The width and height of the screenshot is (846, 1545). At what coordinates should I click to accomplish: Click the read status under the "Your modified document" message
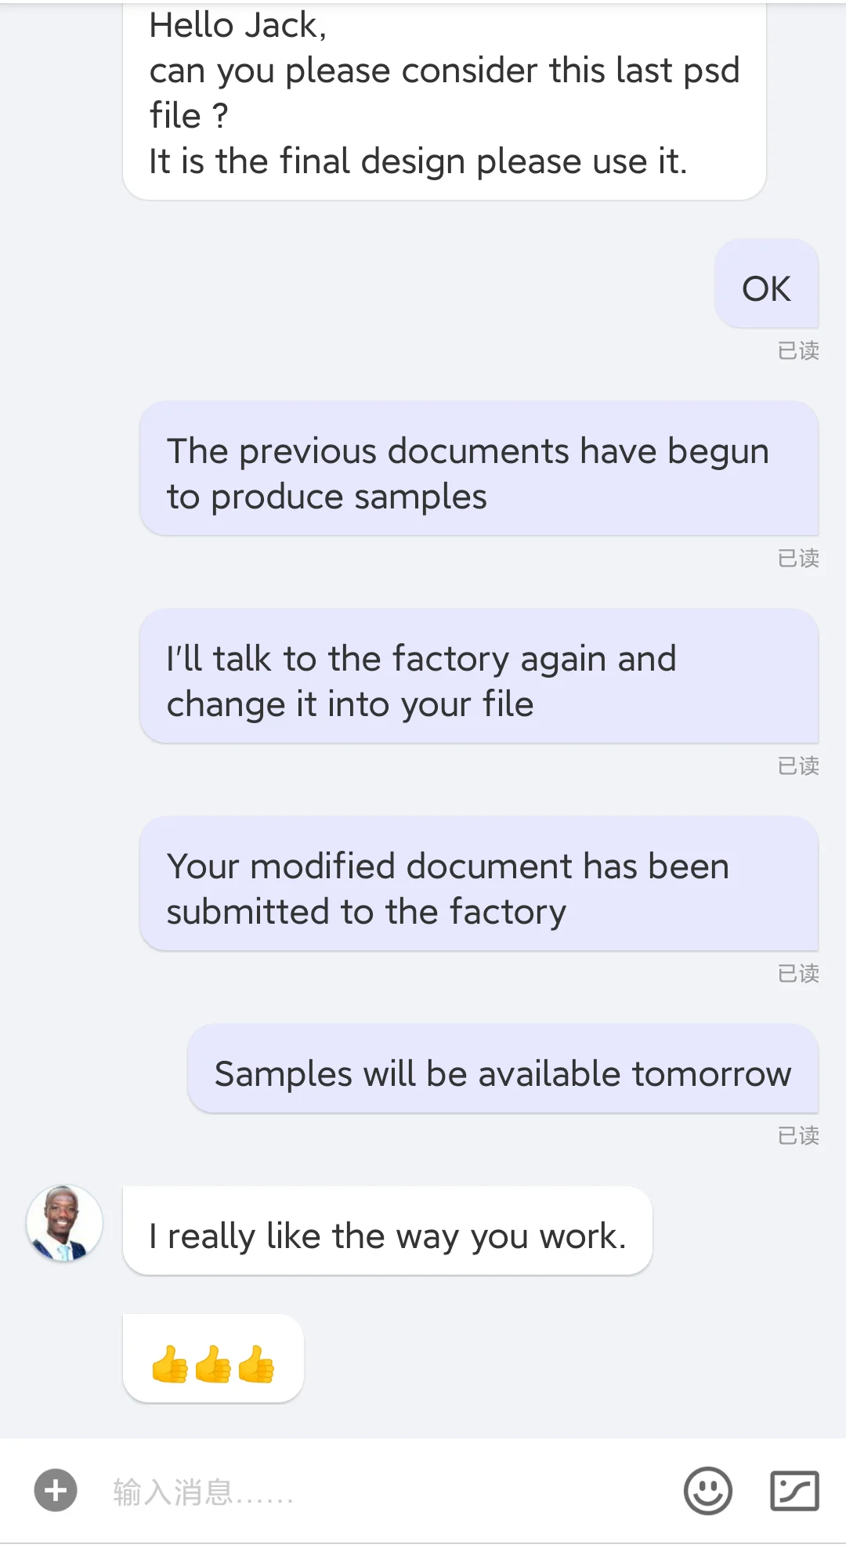[x=798, y=973]
